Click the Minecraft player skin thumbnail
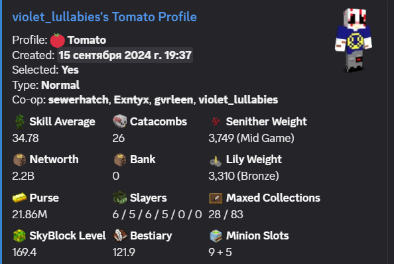 (x=354, y=40)
